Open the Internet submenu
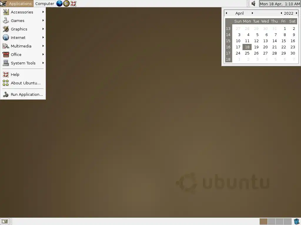Viewport: 301px width, 225px height. point(23,37)
